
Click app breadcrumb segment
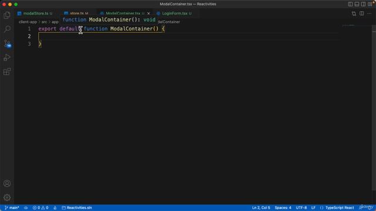coord(55,22)
